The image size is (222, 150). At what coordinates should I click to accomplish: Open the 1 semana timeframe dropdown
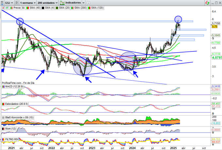click(x=27, y=3)
